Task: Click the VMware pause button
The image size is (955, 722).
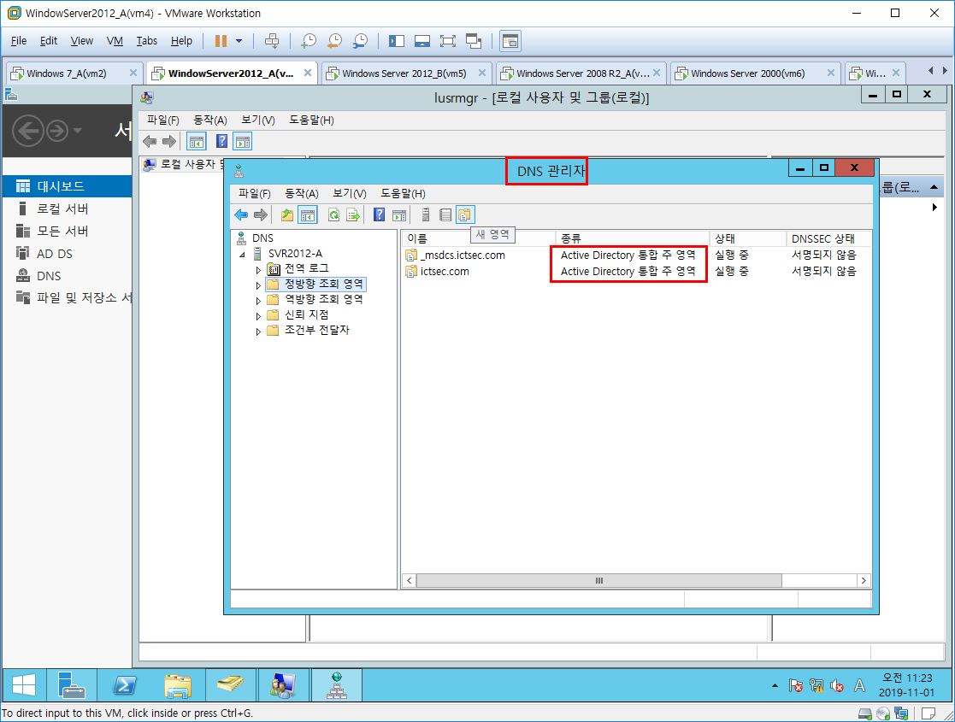Action: coord(221,41)
